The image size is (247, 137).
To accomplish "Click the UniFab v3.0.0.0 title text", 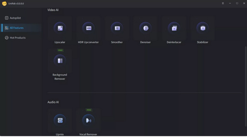I will pyautogui.click(x=16, y=4).
